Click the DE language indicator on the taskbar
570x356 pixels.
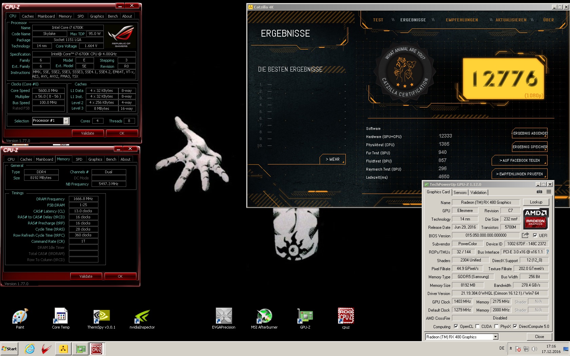[x=502, y=348]
